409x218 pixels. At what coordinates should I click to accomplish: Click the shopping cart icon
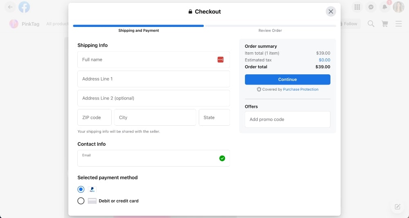pyautogui.click(x=384, y=24)
